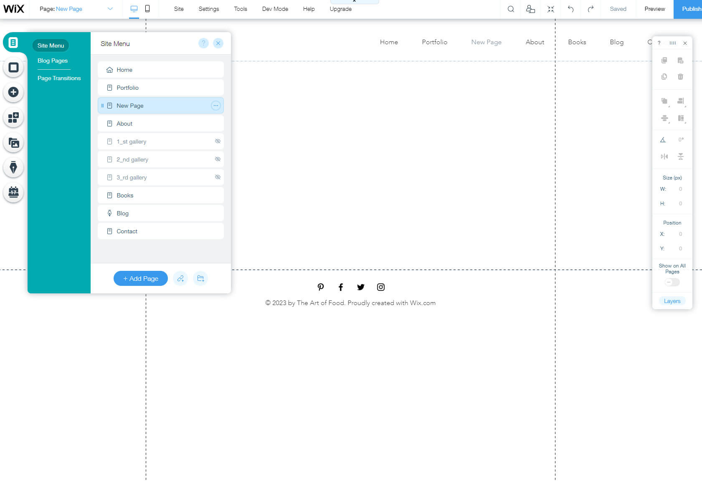Open the Media panel
The image size is (702, 482).
click(14, 142)
